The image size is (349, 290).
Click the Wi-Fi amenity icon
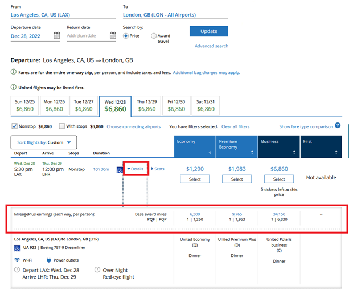tap(17, 260)
